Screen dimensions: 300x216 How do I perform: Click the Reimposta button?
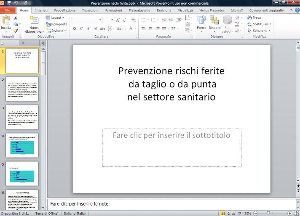pos(56,24)
